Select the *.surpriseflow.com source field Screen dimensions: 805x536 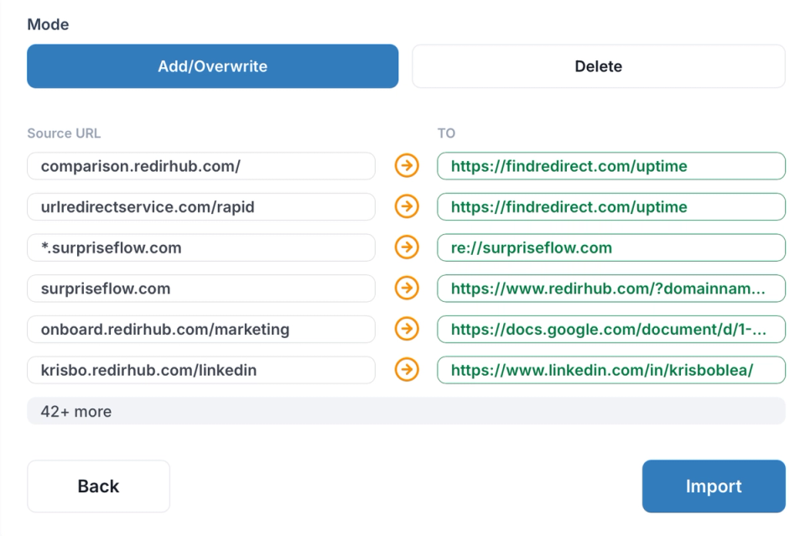pyautogui.click(x=200, y=247)
